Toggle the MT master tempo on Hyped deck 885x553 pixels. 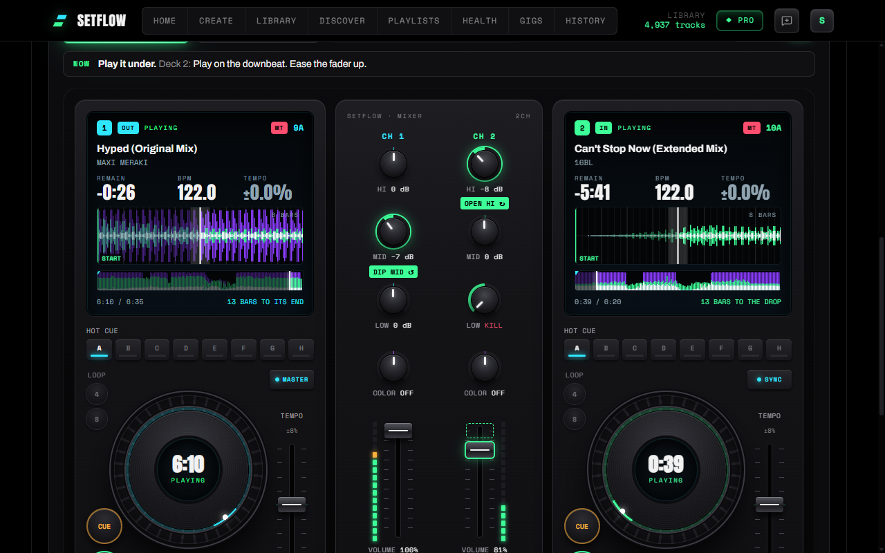tap(279, 128)
